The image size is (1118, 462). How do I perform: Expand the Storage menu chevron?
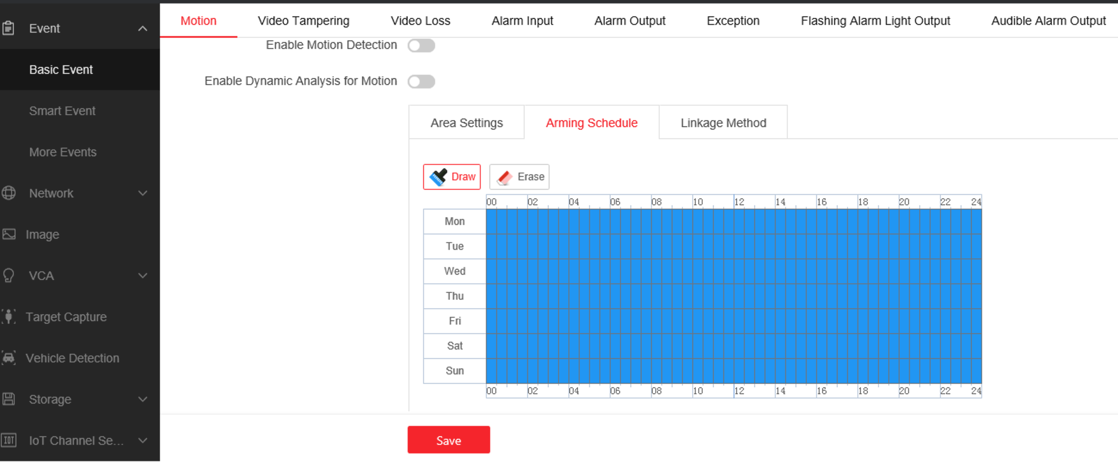click(x=142, y=399)
